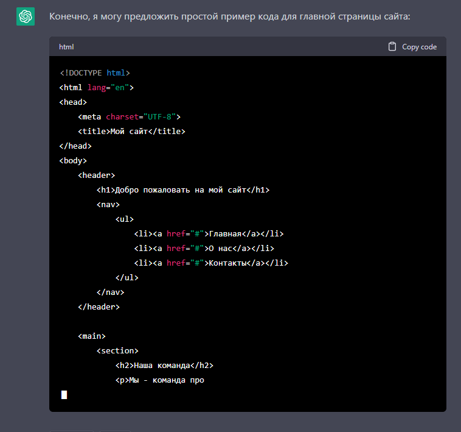Click the html language label

[66, 47]
